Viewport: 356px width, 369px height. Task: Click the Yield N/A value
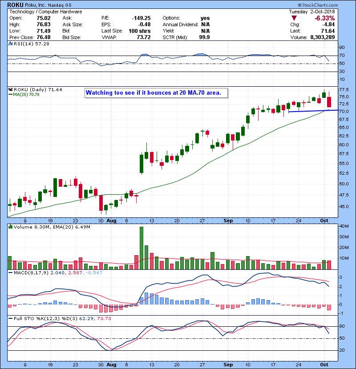point(206,31)
